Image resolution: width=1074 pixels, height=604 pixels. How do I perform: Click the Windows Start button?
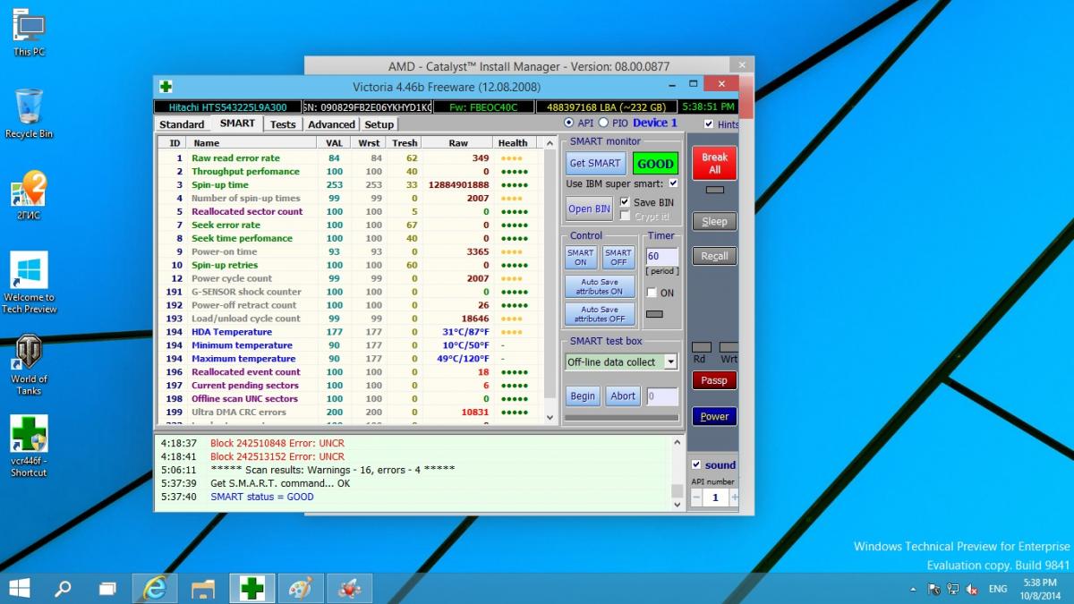[x=19, y=588]
